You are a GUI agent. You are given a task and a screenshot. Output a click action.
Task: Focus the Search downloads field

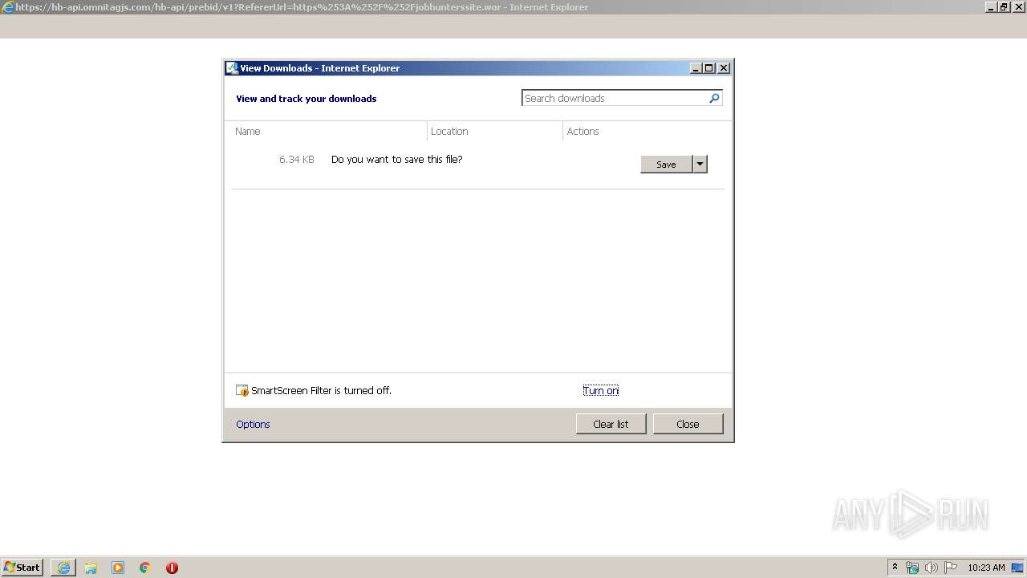[x=615, y=98]
